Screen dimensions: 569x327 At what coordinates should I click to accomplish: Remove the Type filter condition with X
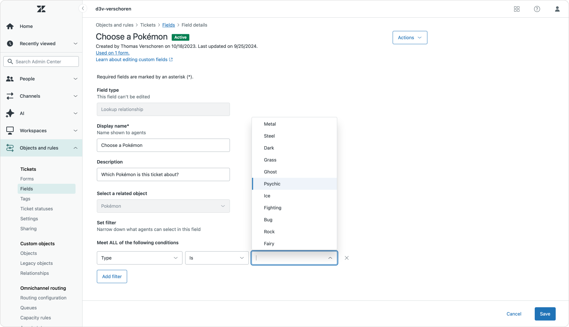click(x=347, y=258)
